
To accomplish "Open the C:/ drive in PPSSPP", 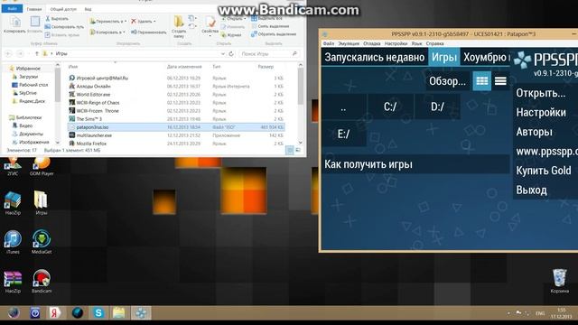I will pos(390,107).
